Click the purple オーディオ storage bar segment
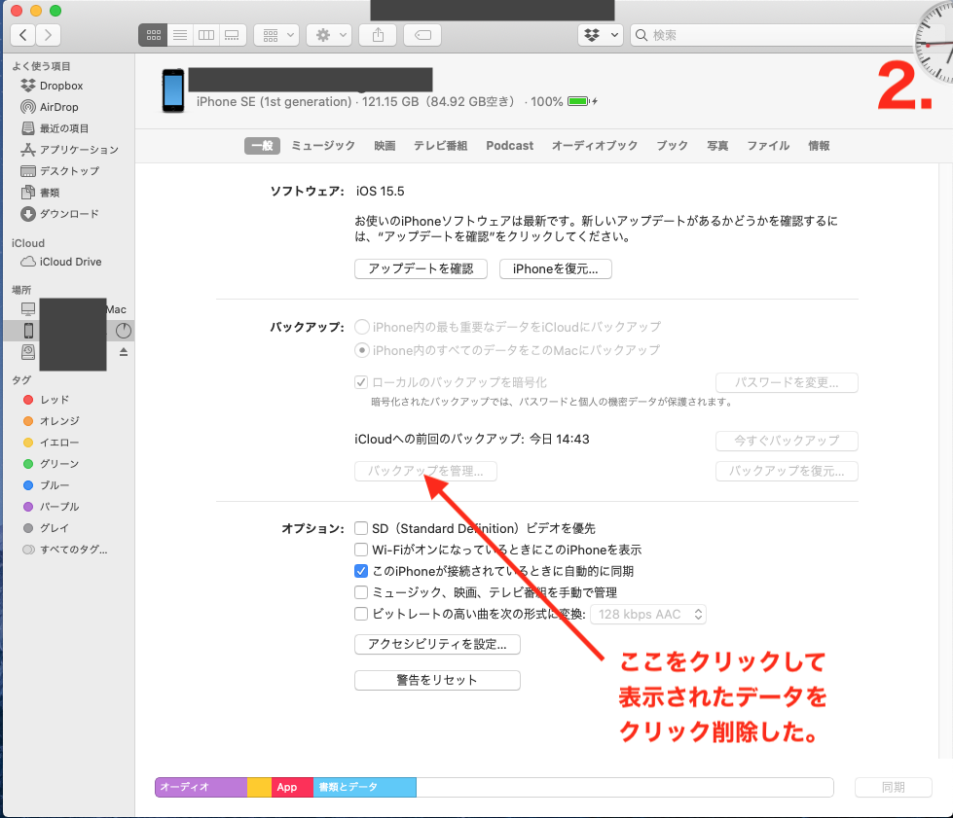 coord(201,787)
